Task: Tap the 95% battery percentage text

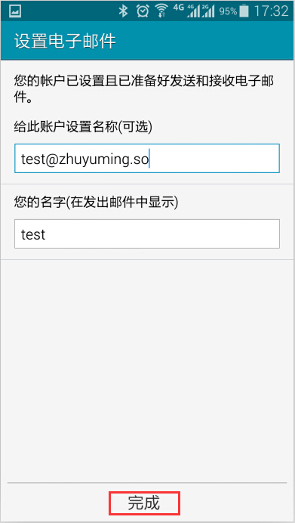Action: 228,11
